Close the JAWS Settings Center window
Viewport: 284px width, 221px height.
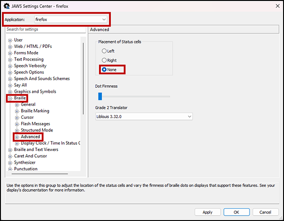click(x=278, y=6)
